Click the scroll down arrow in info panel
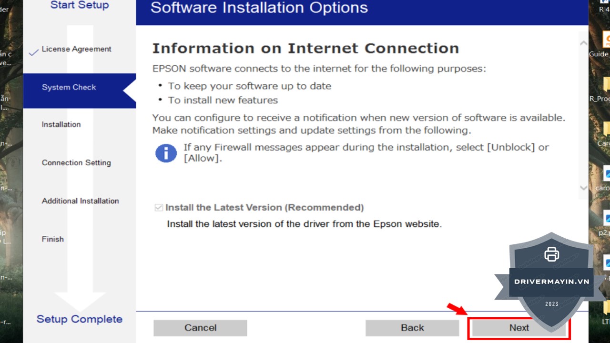 pyautogui.click(x=583, y=188)
